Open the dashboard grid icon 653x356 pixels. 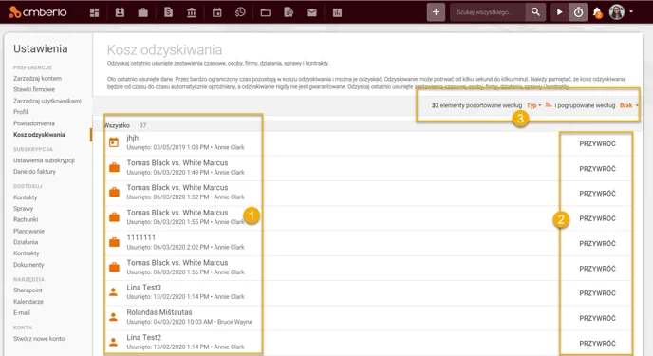click(x=95, y=12)
